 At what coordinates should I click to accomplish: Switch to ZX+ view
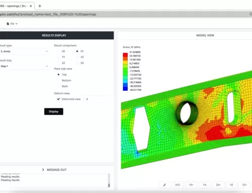tap(218, 185)
